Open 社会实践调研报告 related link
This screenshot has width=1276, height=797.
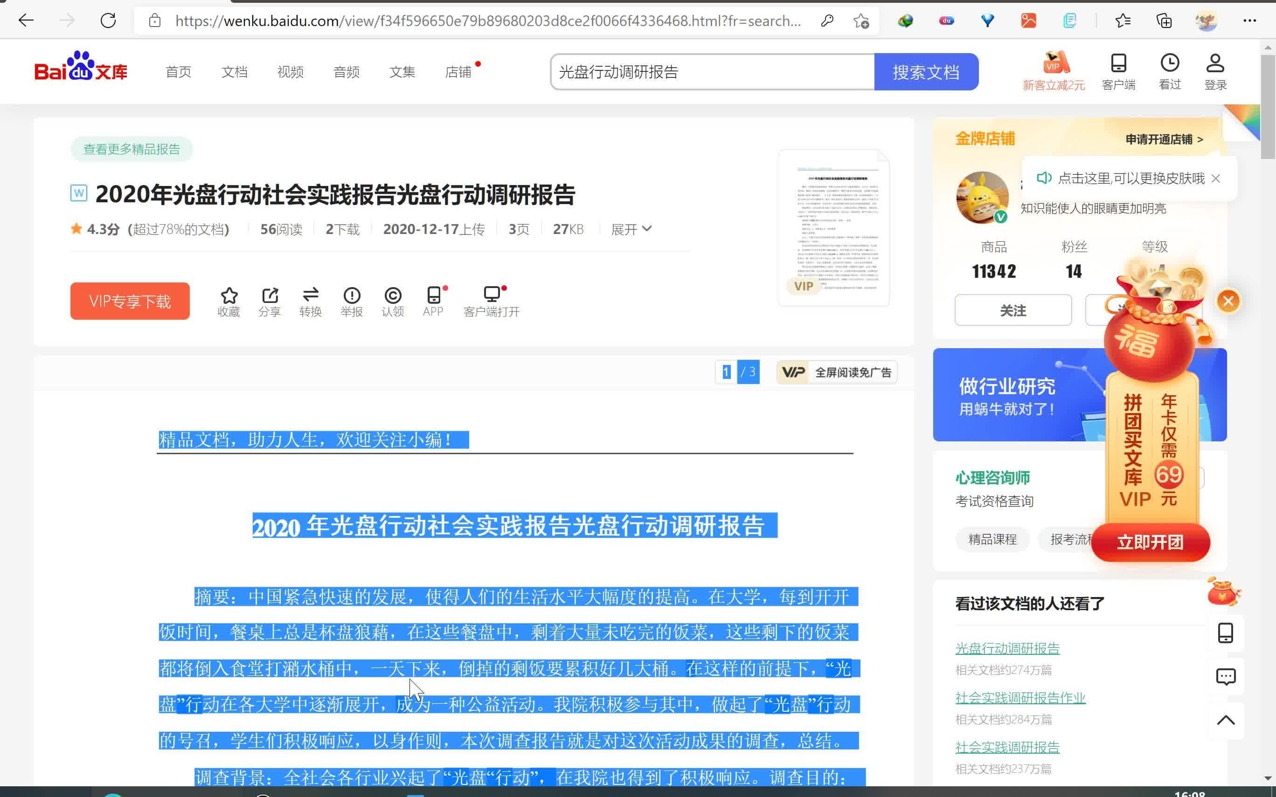click(x=1007, y=747)
